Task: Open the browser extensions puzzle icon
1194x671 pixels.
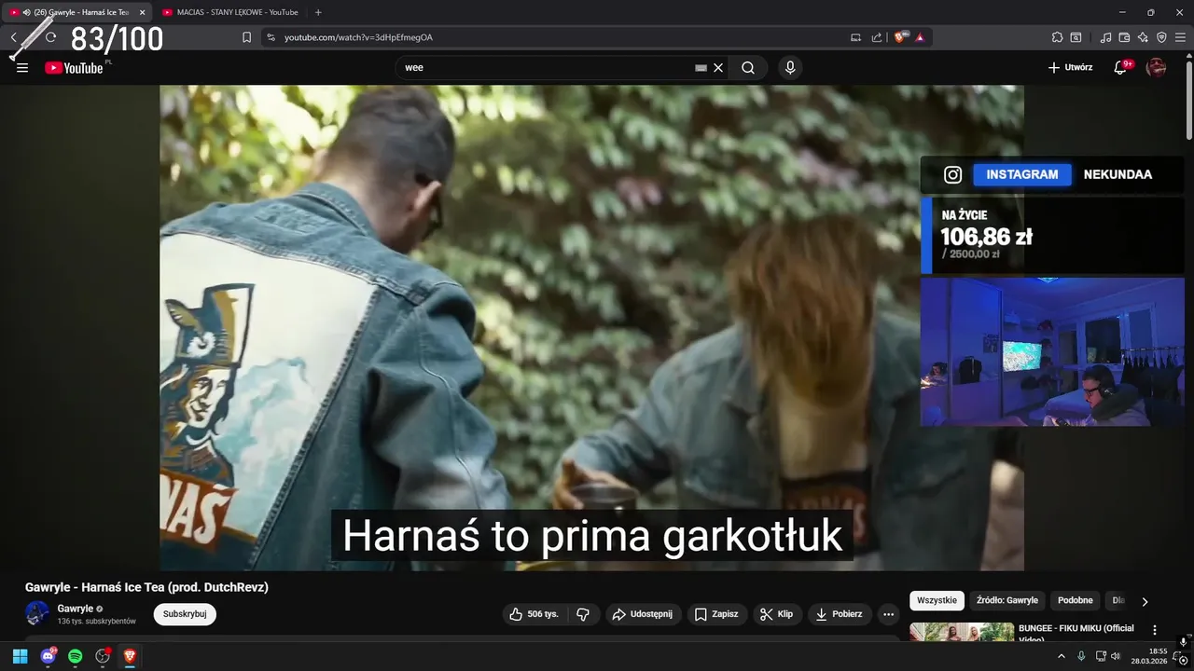Action: pyautogui.click(x=1057, y=37)
